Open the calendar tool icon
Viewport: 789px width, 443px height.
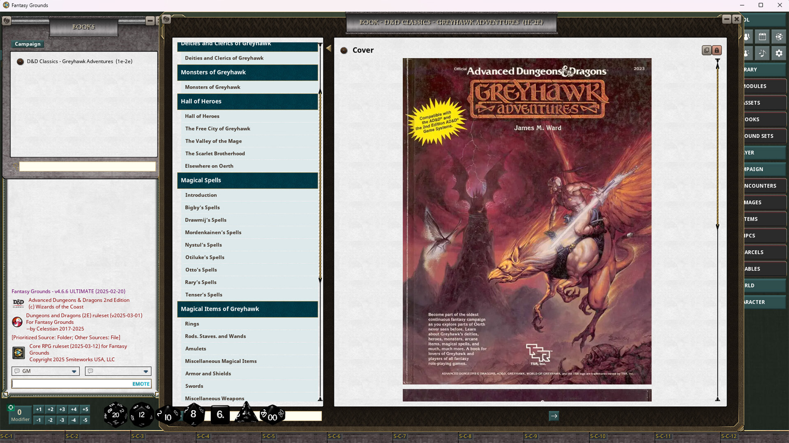762,37
